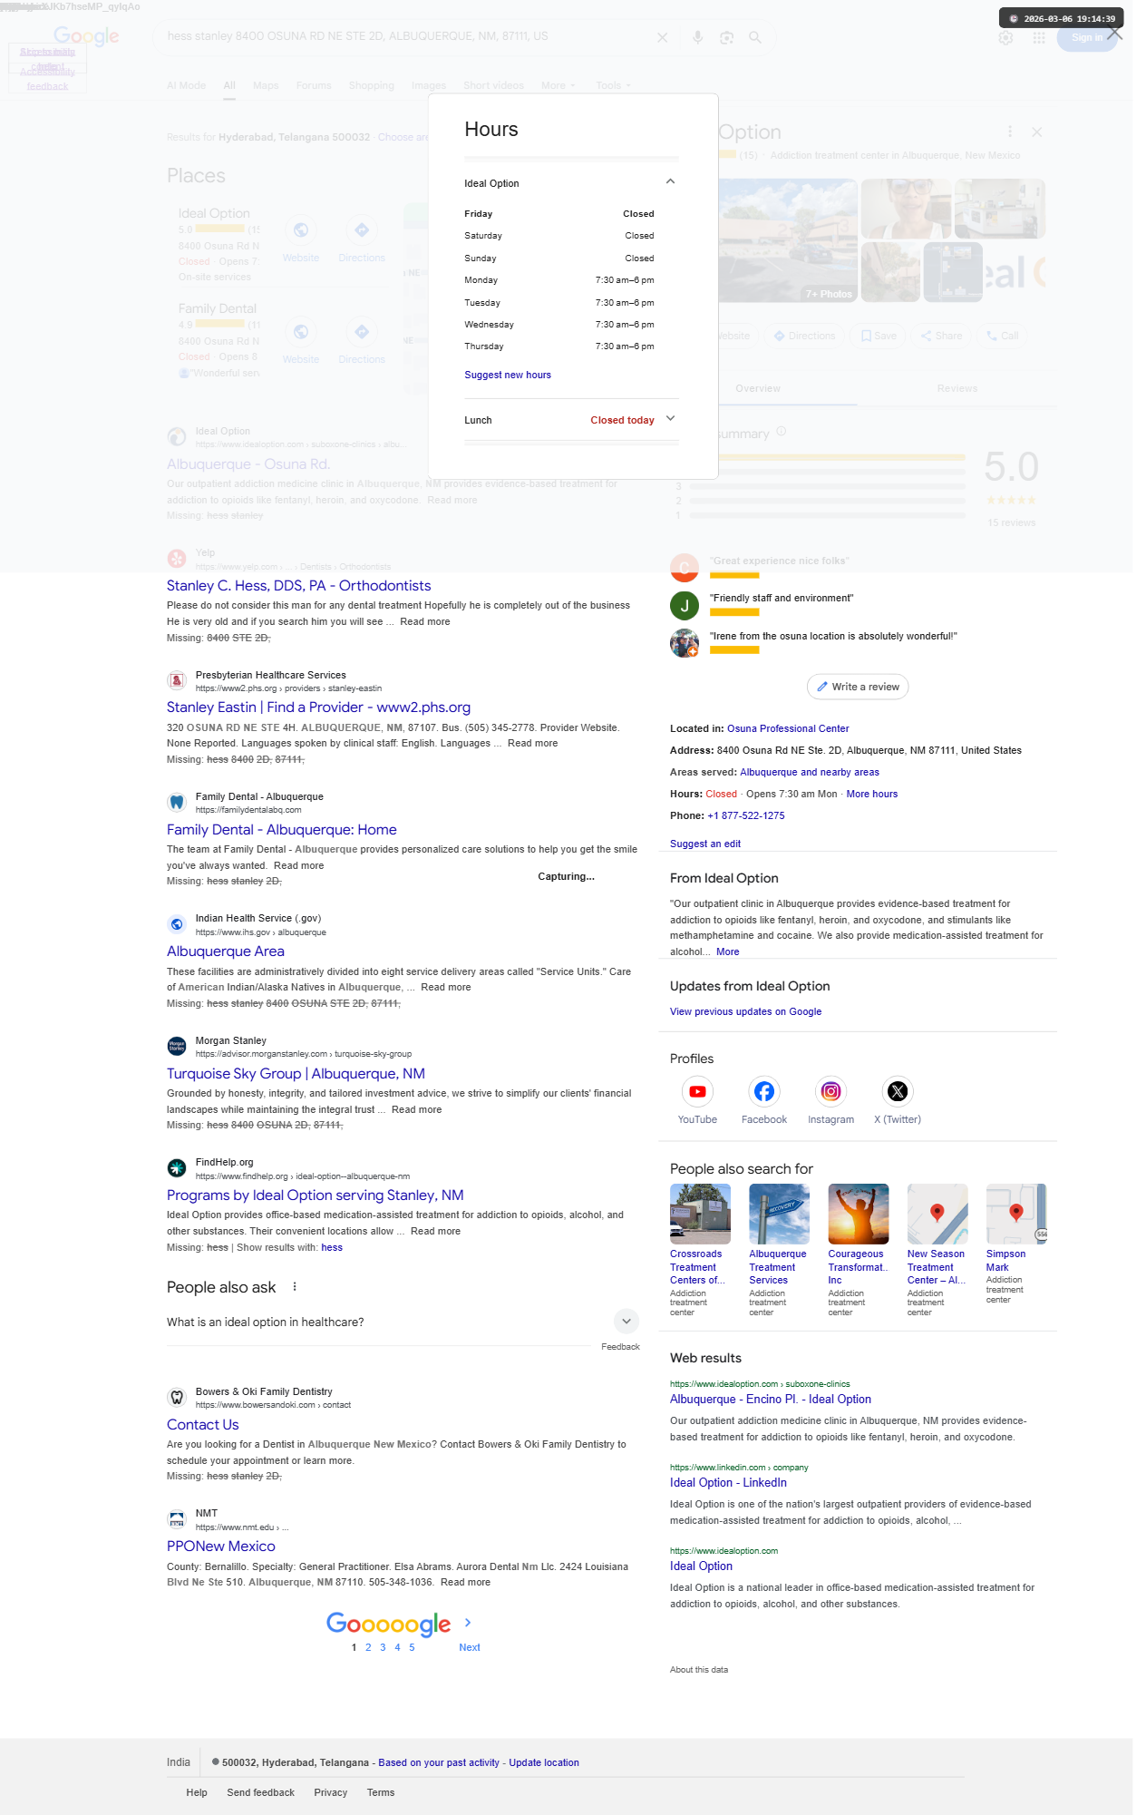Screen dimensions: 1146x1815
Task: Open the Reviews tab in panel
Action: pyautogui.click(x=957, y=388)
